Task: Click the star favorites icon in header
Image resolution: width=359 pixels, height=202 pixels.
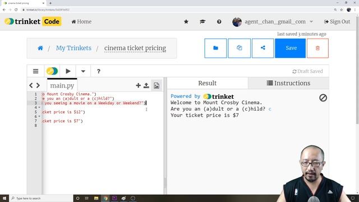Action: click(x=186, y=21)
